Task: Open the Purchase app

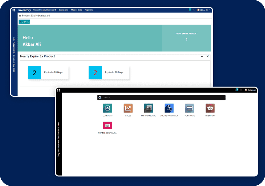Action: (x=190, y=108)
